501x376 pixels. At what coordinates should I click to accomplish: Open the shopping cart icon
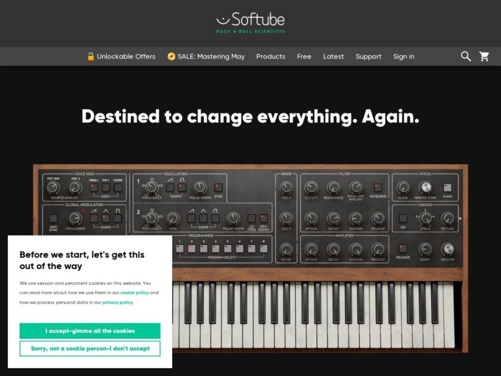484,57
